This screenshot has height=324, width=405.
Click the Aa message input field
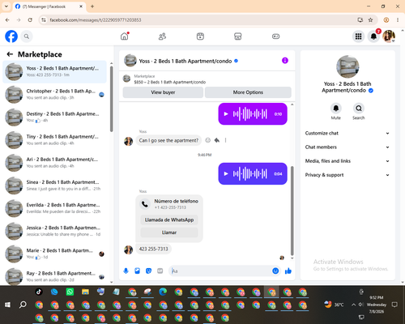221,271
